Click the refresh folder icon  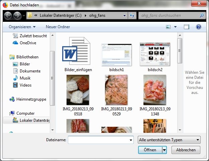(132, 15)
